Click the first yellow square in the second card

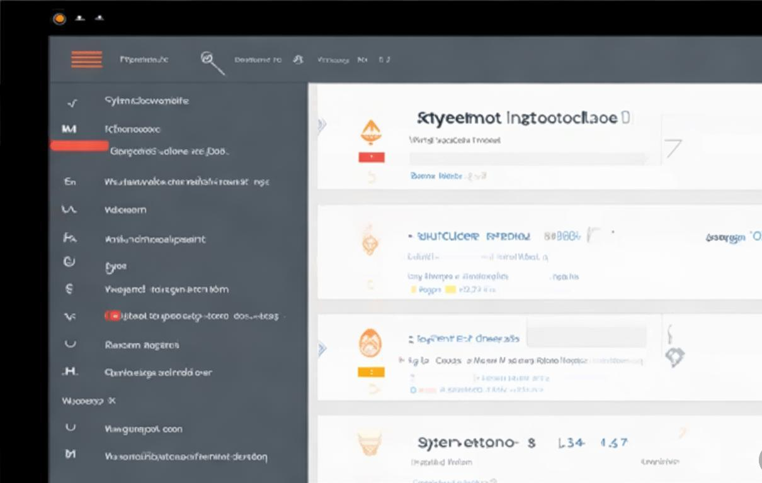click(x=414, y=290)
